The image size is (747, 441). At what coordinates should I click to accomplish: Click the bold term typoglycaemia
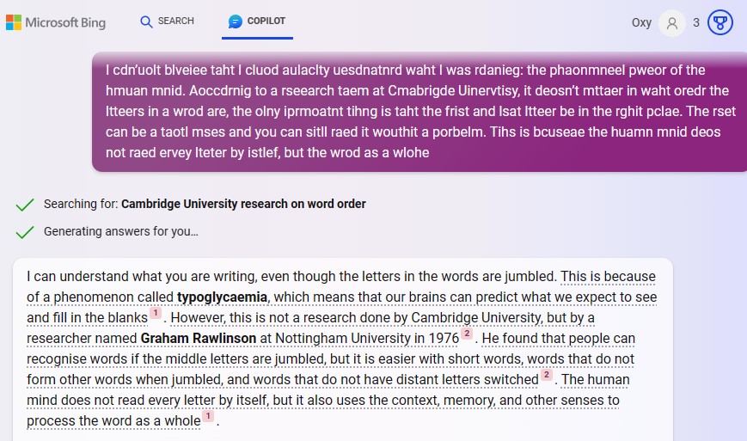click(223, 297)
